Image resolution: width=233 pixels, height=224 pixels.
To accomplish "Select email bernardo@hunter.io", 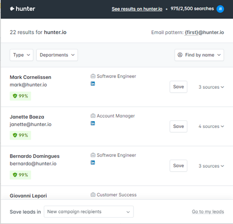I will pos(33,163).
